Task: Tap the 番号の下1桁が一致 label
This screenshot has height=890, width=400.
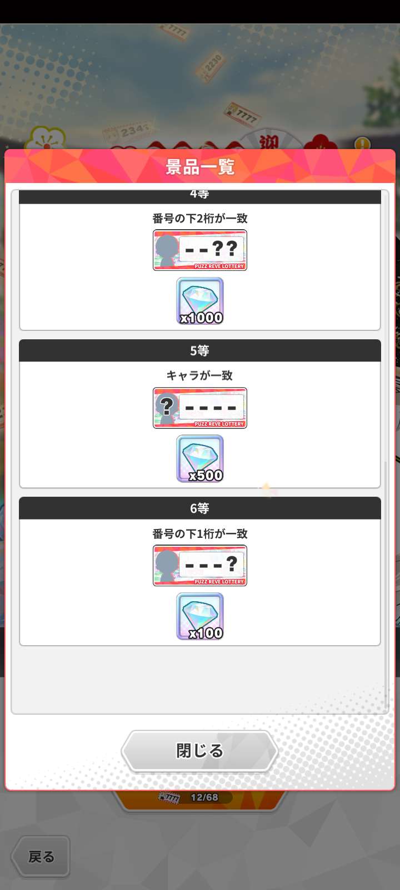Action: (x=200, y=534)
